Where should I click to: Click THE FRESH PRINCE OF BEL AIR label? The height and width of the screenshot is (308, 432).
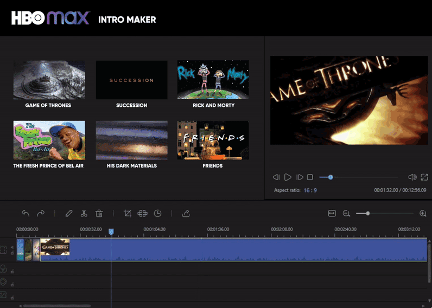pos(48,166)
